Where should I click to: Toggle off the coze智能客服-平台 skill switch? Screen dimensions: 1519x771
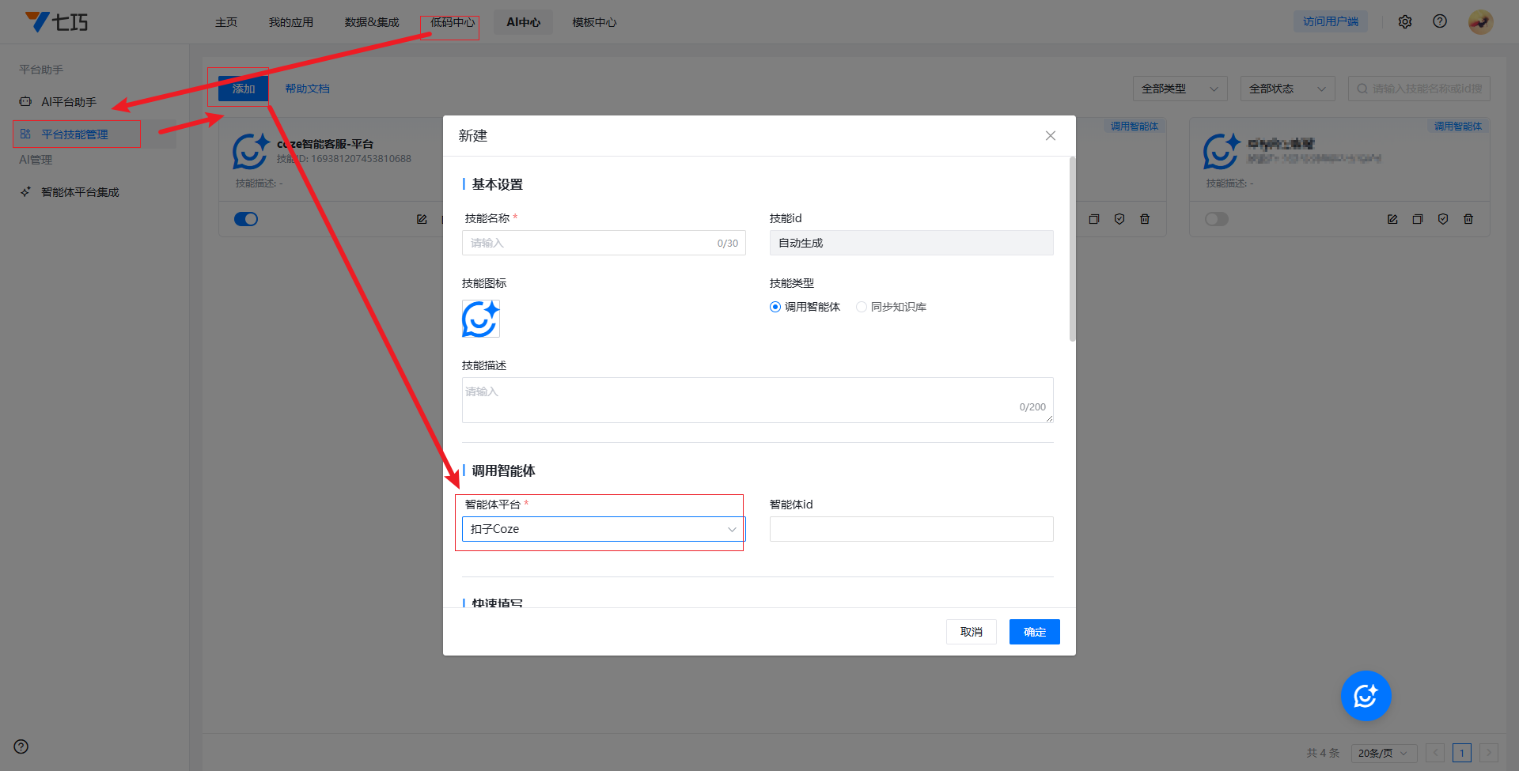[x=246, y=219]
